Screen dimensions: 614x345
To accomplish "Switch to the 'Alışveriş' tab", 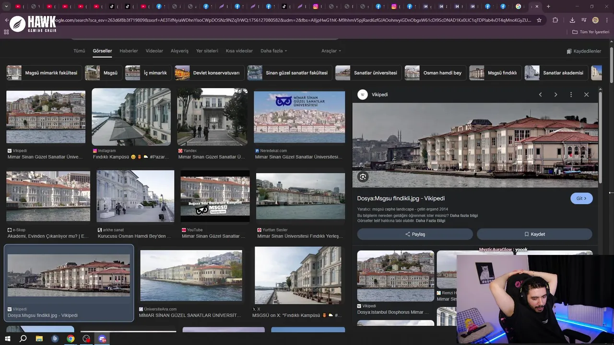I will pos(179,51).
